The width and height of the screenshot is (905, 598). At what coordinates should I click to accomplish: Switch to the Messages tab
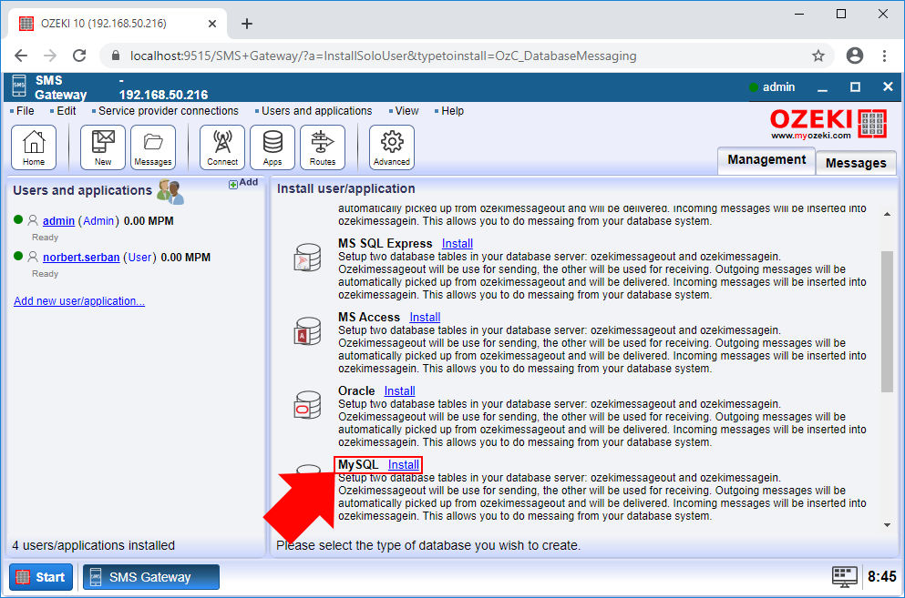coord(854,163)
